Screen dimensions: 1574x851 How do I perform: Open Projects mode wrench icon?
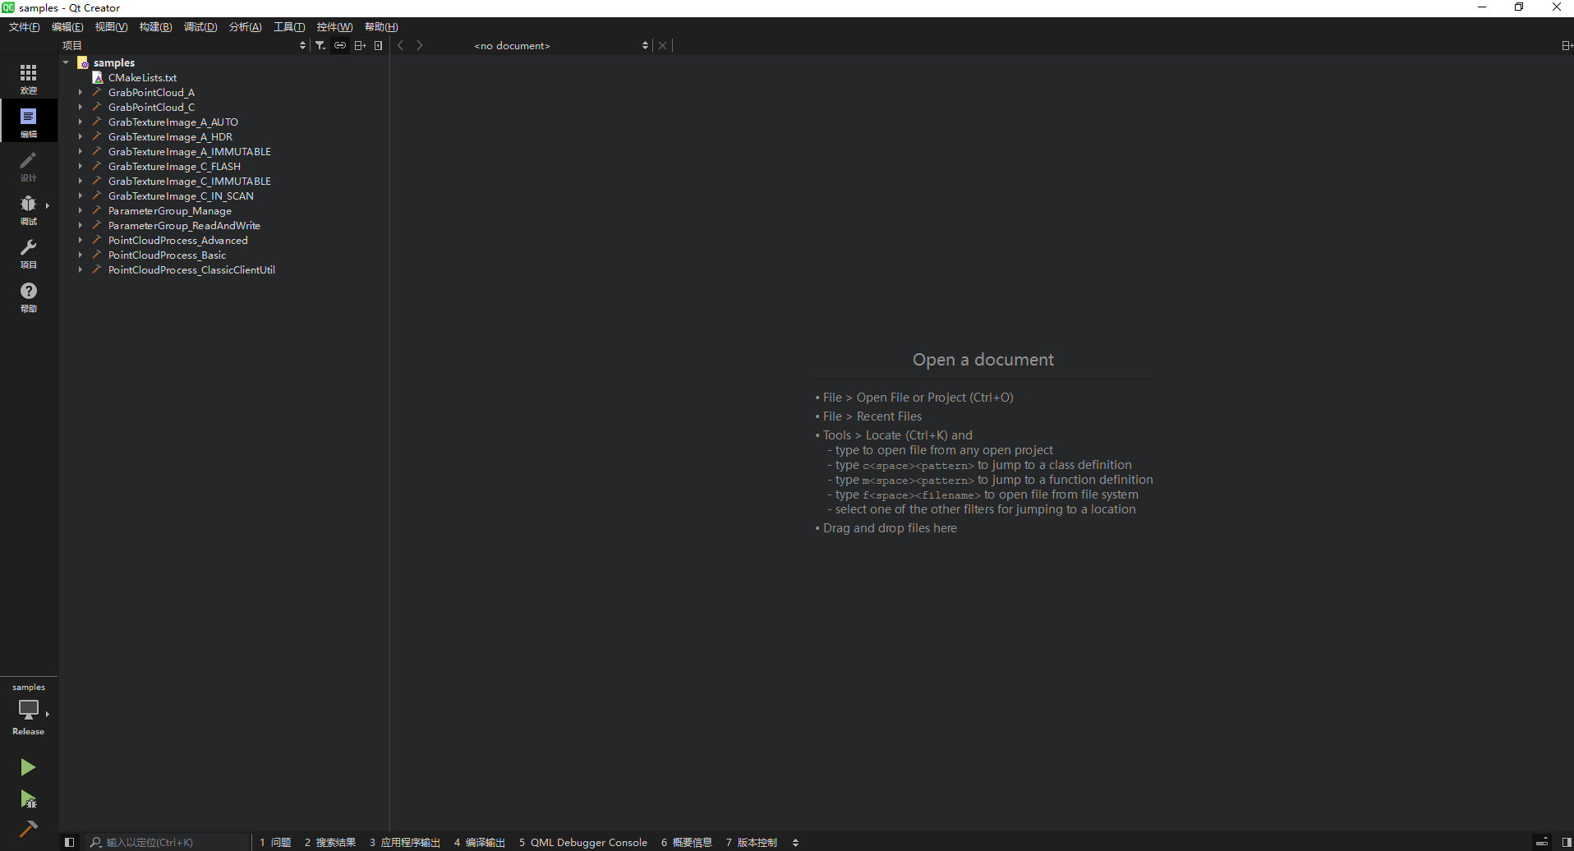coord(29,252)
